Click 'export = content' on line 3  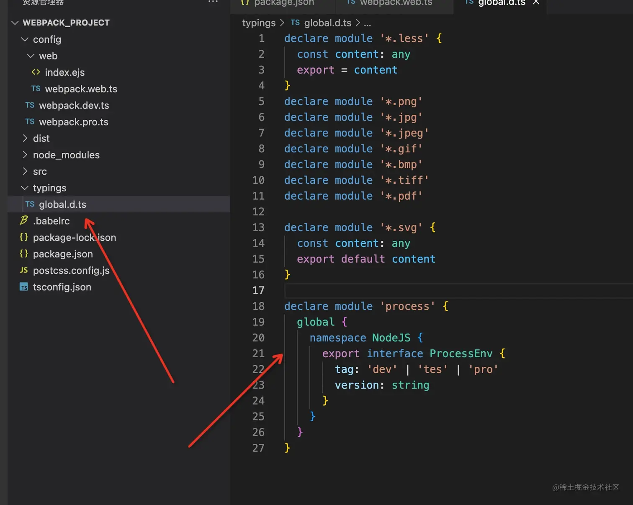pos(347,70)
